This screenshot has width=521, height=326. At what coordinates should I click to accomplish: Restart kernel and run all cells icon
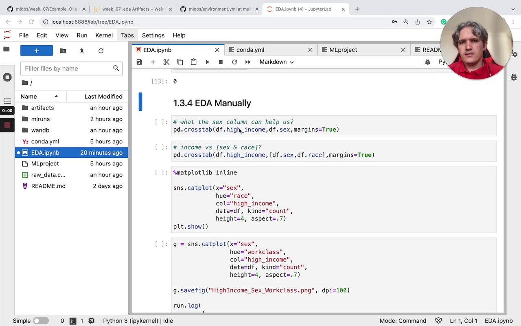click(248, 62)
